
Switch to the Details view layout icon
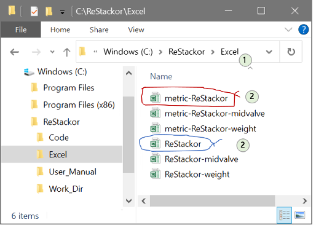point(284,215)
